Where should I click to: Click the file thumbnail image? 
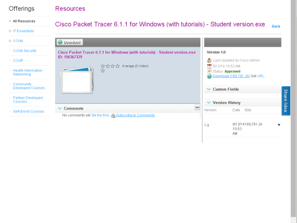tap(76, 80)
